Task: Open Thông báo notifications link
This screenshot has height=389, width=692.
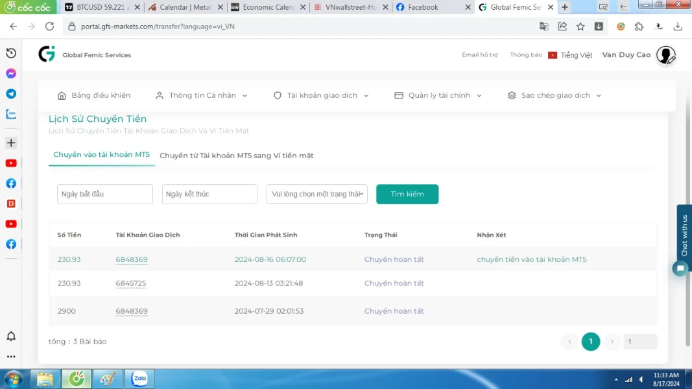Action: 525,54
